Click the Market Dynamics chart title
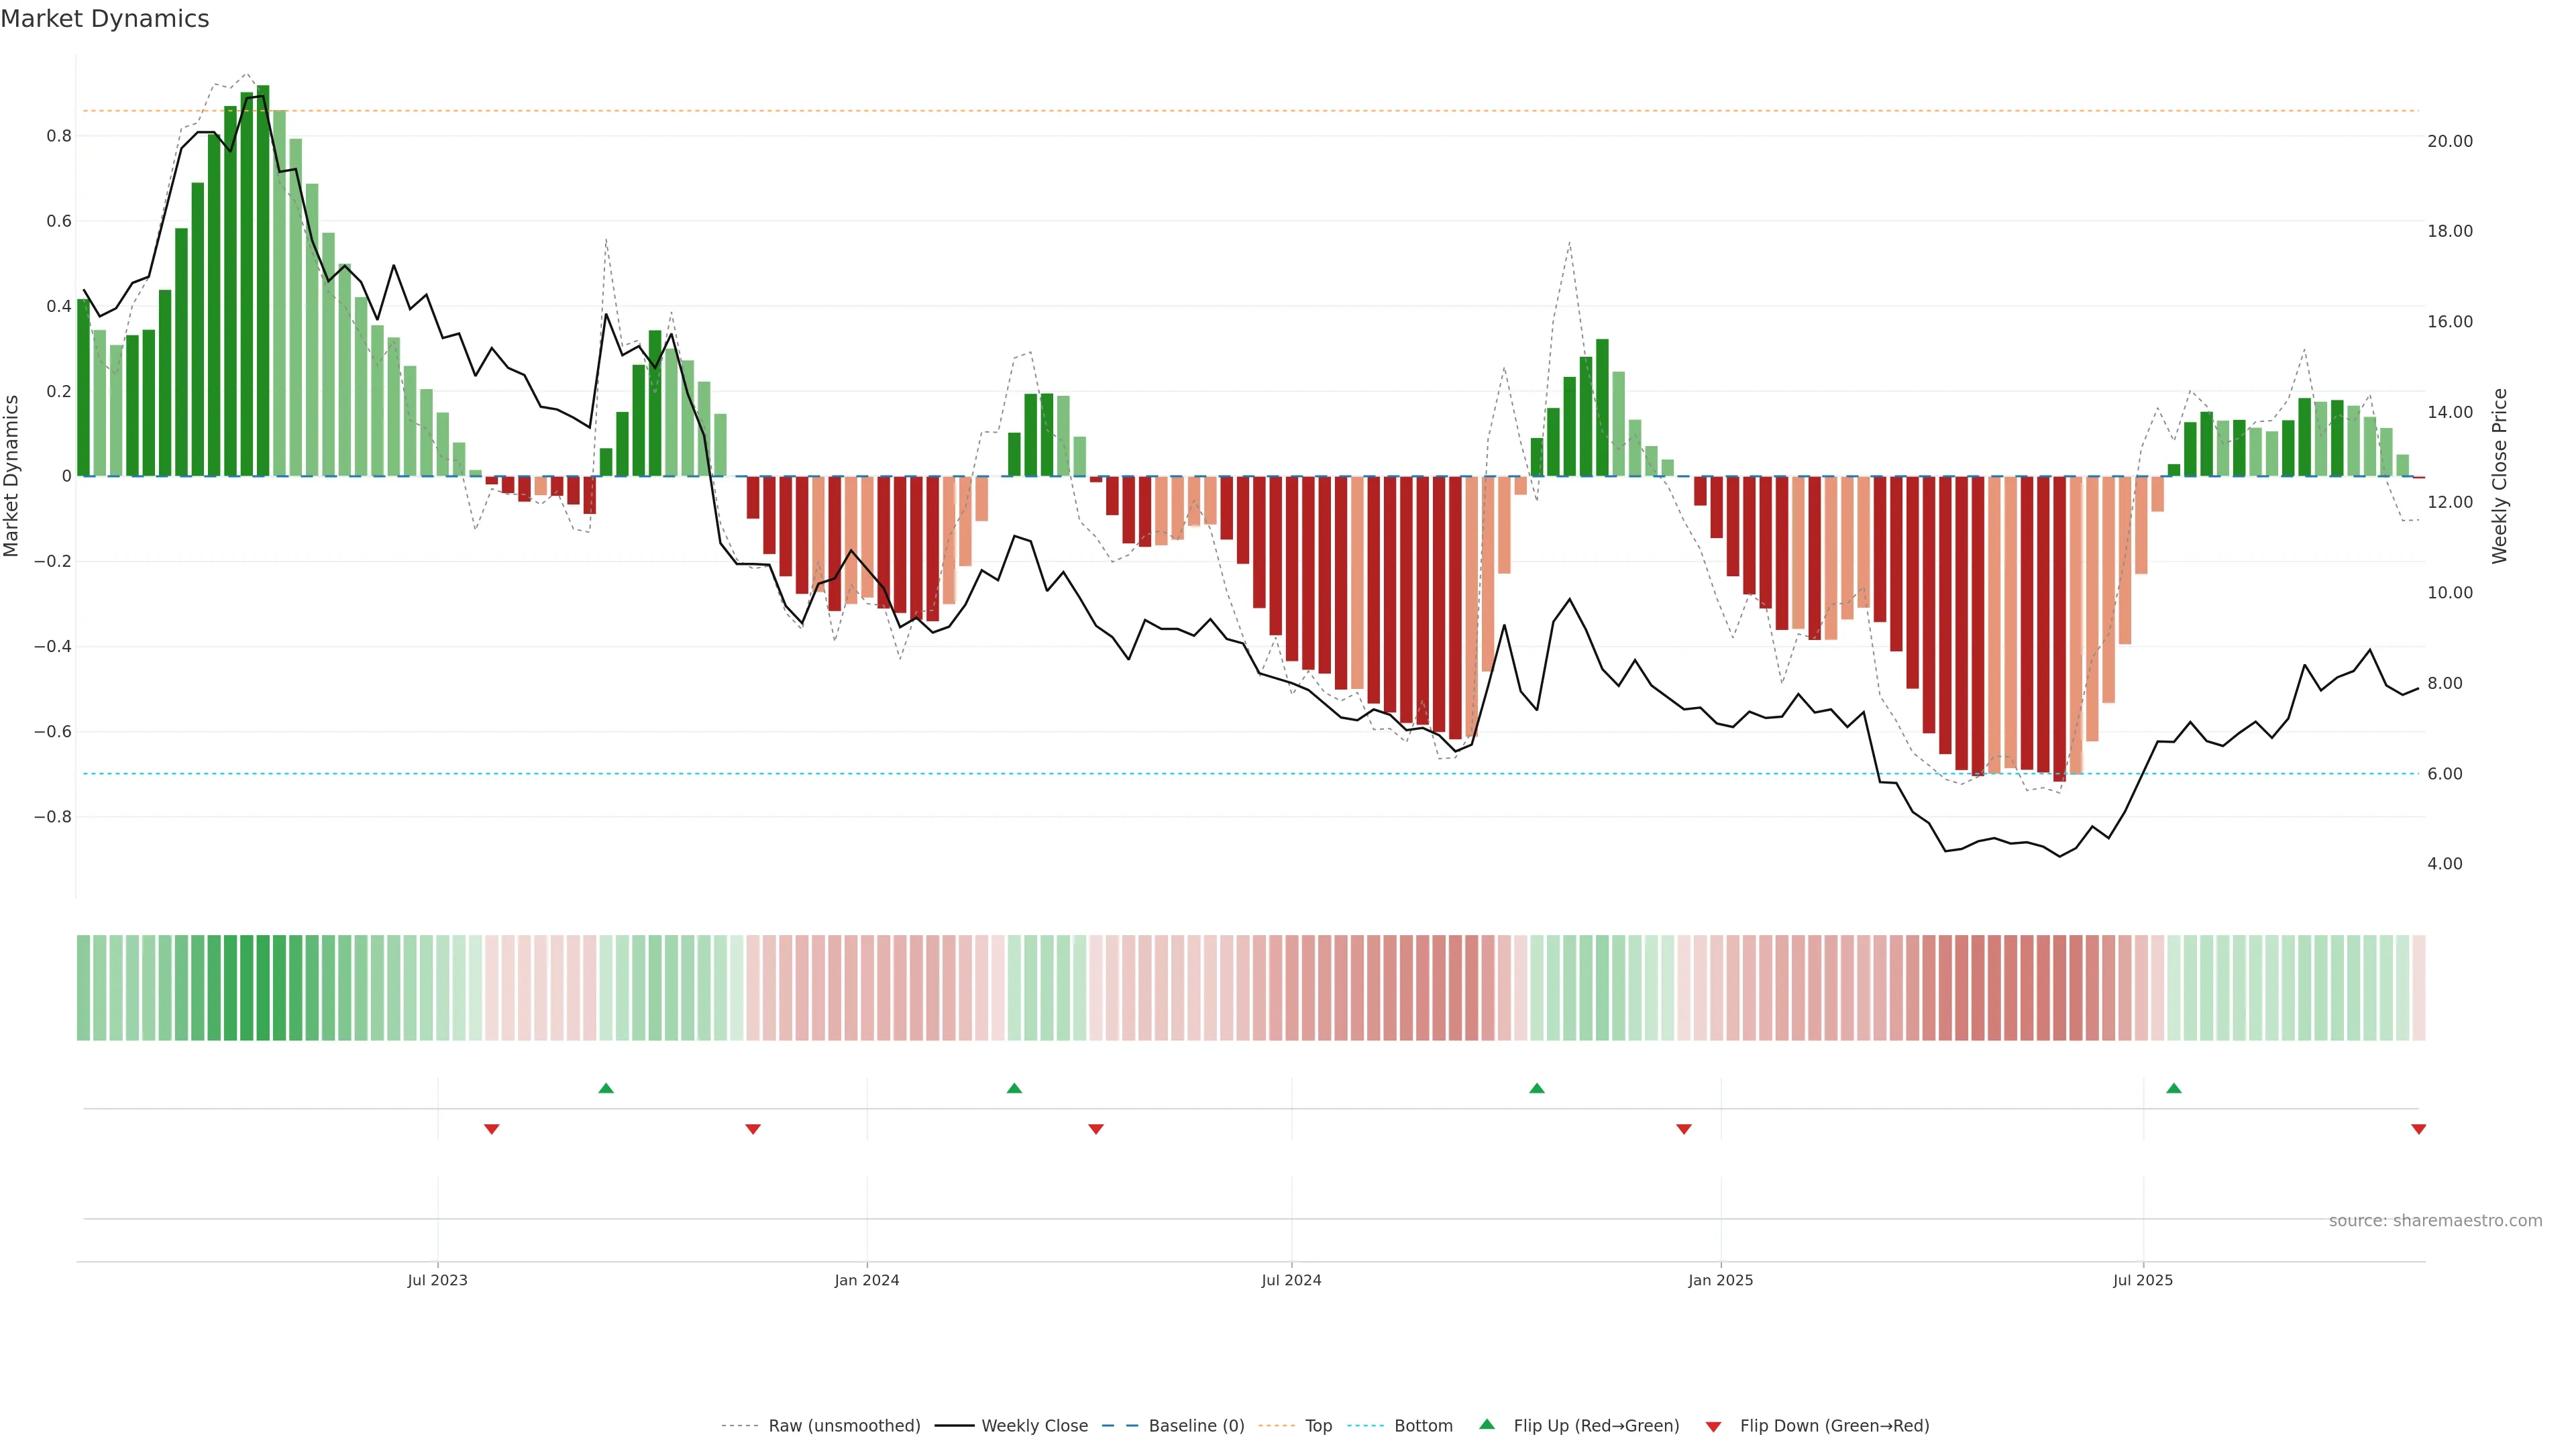This screenshot has height=1449, width=2576. point(105,19)
